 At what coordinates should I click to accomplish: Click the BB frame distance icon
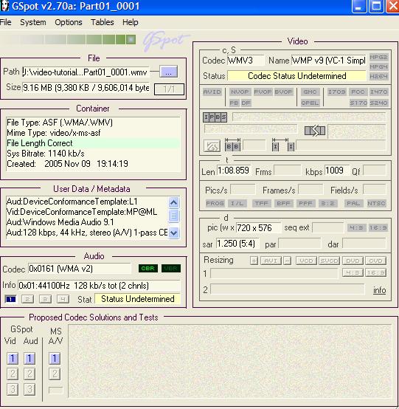point(232,145)
